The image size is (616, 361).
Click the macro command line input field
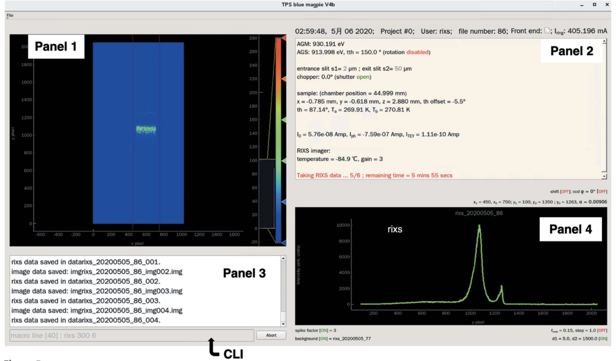point(132,336)
